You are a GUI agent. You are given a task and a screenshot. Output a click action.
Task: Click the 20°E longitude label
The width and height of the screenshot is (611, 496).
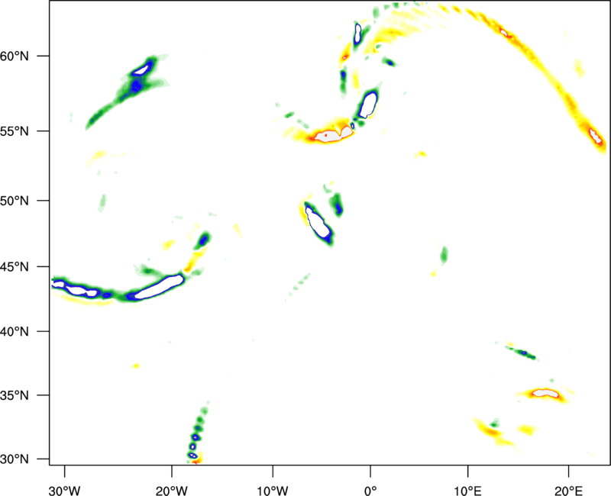pyautogui.click(x=568, y=491)
